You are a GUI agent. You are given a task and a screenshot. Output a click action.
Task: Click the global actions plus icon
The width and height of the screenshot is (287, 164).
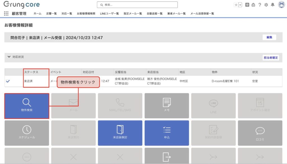point(247,5)
